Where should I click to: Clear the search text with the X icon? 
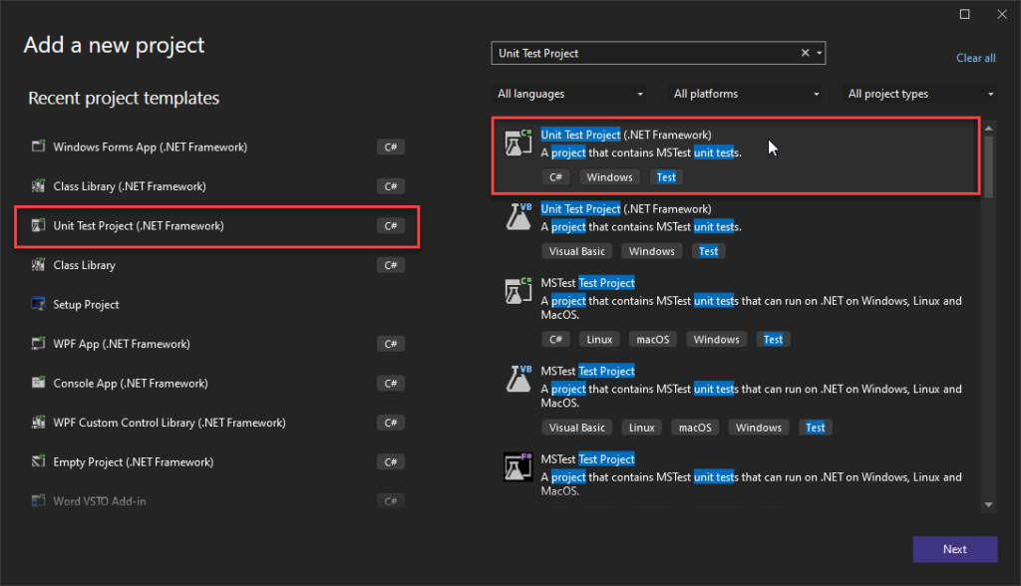805,53
